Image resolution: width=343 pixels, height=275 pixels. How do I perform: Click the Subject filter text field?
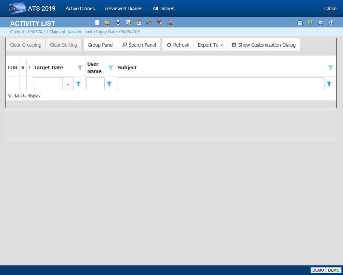point(221,84)
